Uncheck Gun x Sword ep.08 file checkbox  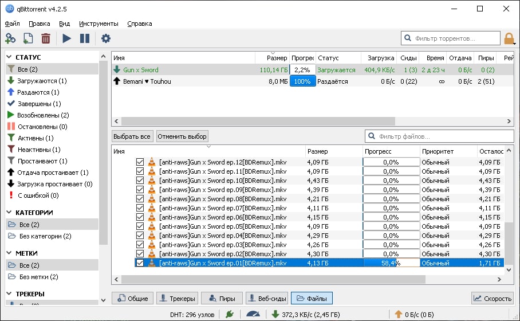click(x=140, y=199)
